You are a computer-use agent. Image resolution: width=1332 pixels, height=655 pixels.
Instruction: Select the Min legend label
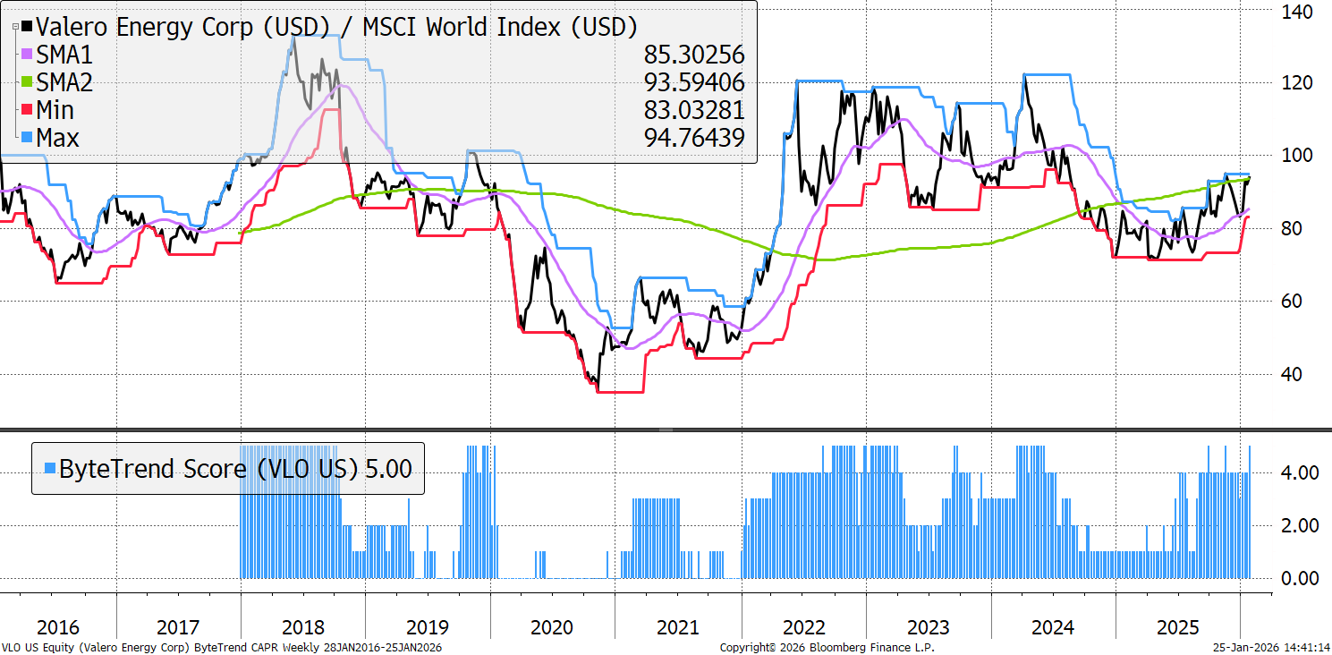point(55,111)
